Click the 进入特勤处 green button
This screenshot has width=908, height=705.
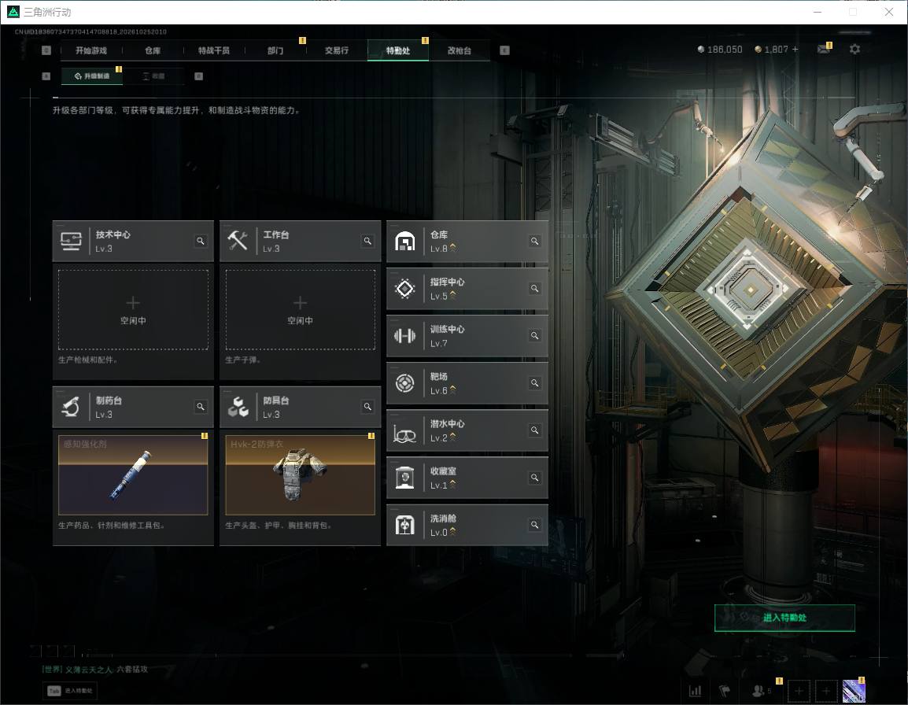coord(784,618)
